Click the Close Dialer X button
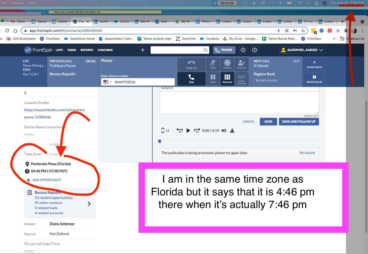This screenshot has width=368, height=254. [314, 64]
